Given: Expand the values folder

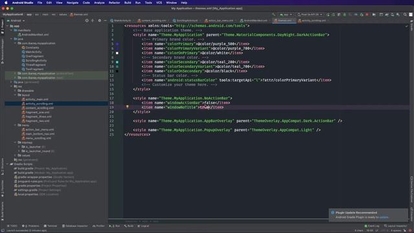Looking at the screenshot, I should click(16, 155).
